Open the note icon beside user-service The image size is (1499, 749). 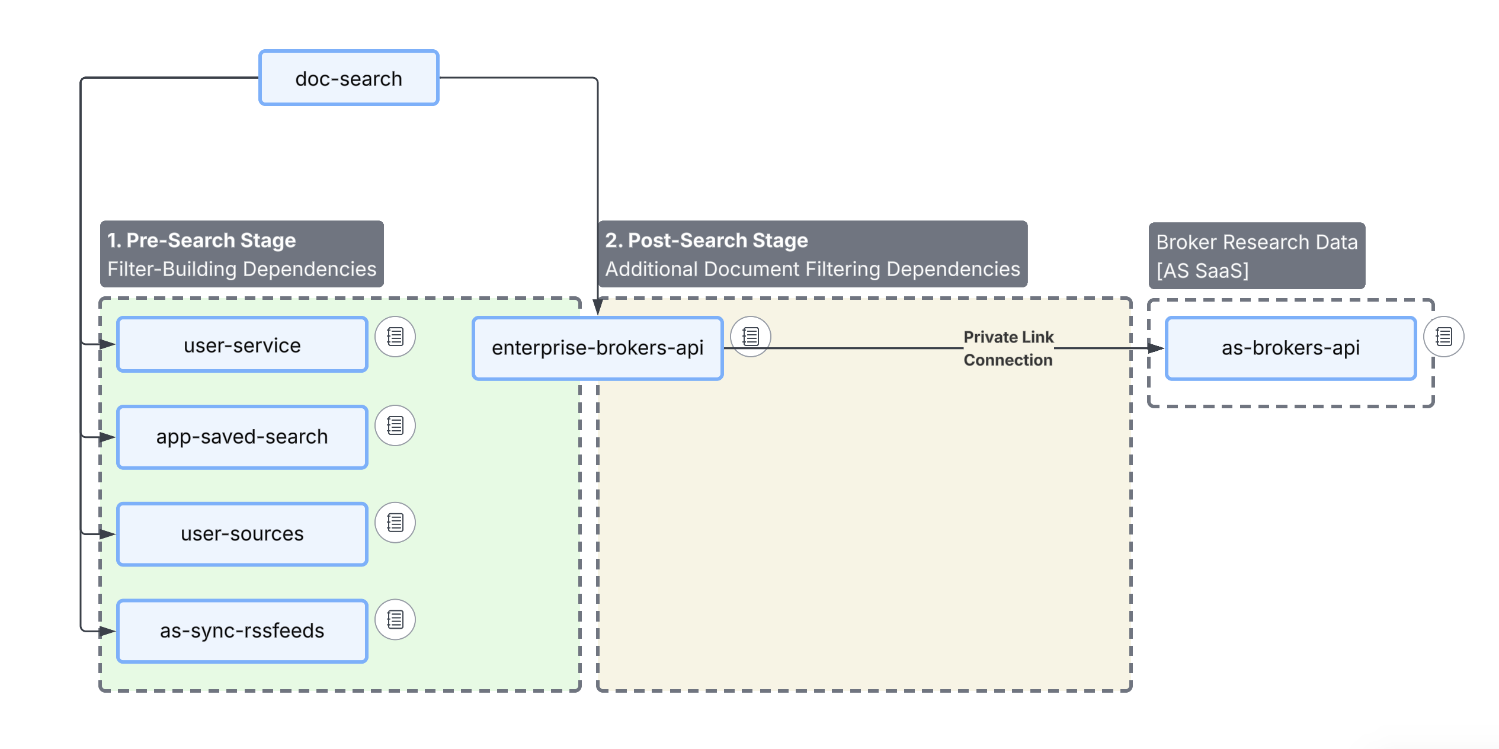pos(395,336)
